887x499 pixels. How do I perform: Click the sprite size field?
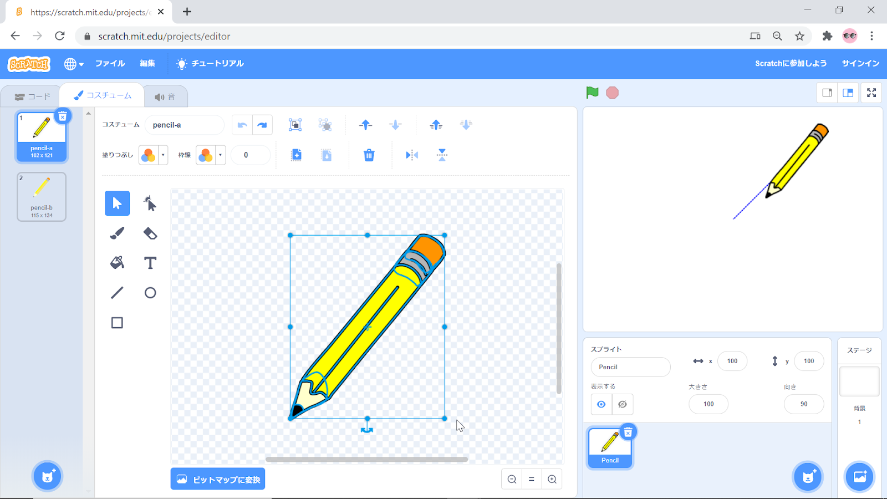[x=708, y=404]
